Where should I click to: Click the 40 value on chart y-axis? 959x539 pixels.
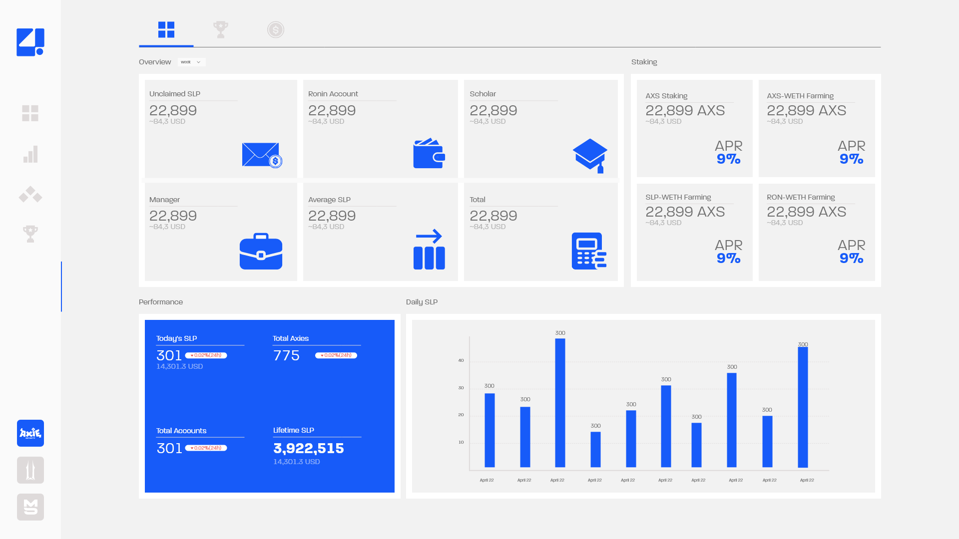point(461,360)
